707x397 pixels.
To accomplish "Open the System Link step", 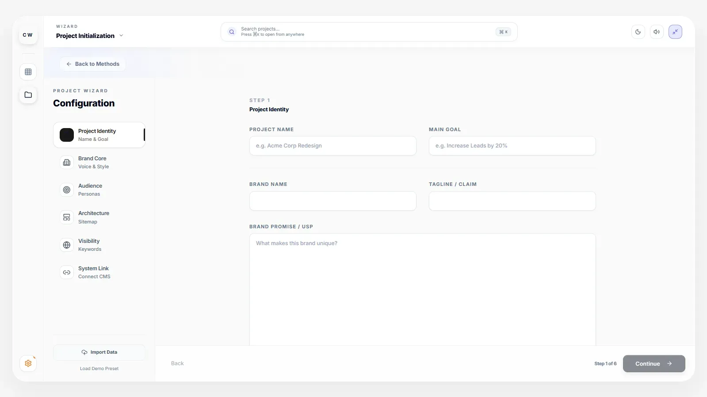I will pos(94,272).
